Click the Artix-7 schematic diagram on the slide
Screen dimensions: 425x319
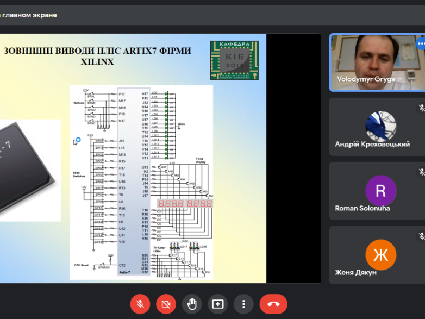[x=142, y=182]
